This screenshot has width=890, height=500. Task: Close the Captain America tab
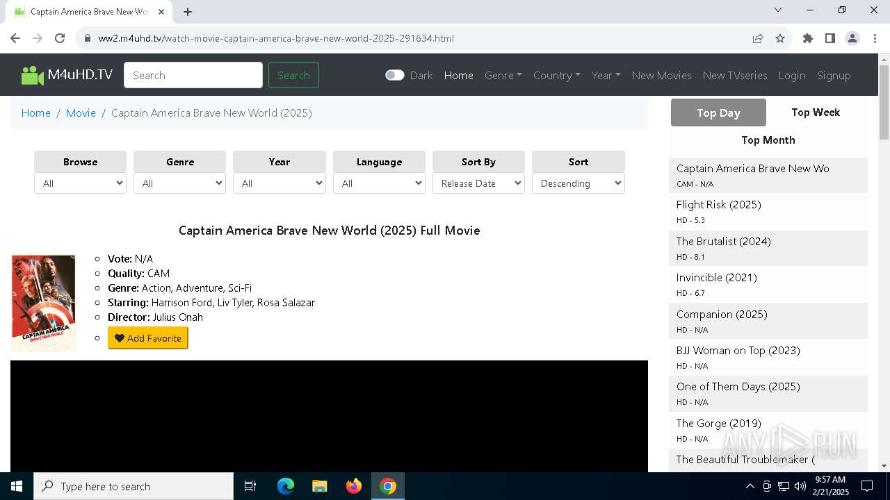[x=161, y=12]
